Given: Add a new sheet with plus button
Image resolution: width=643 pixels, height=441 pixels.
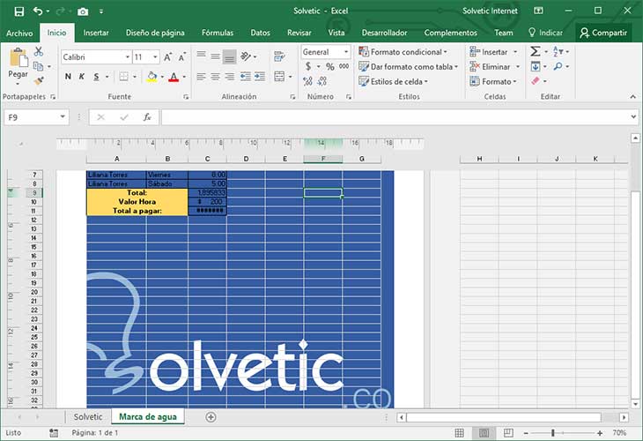Looking at the screenshot, I should [211, 417].
